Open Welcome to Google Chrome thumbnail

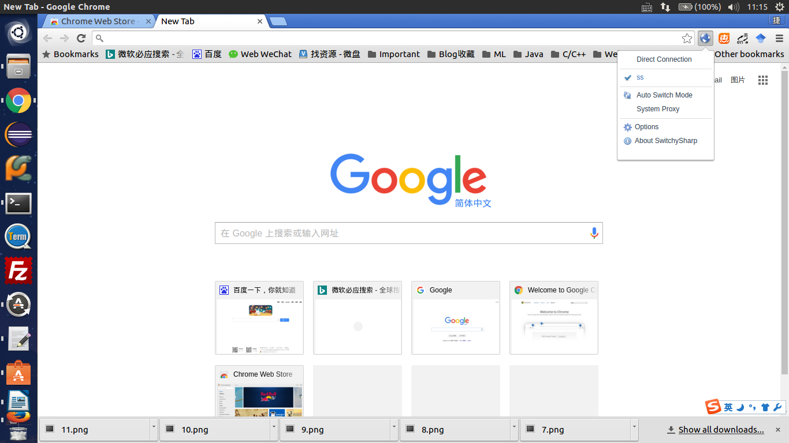pyautogui.click(x=553, y=318)
